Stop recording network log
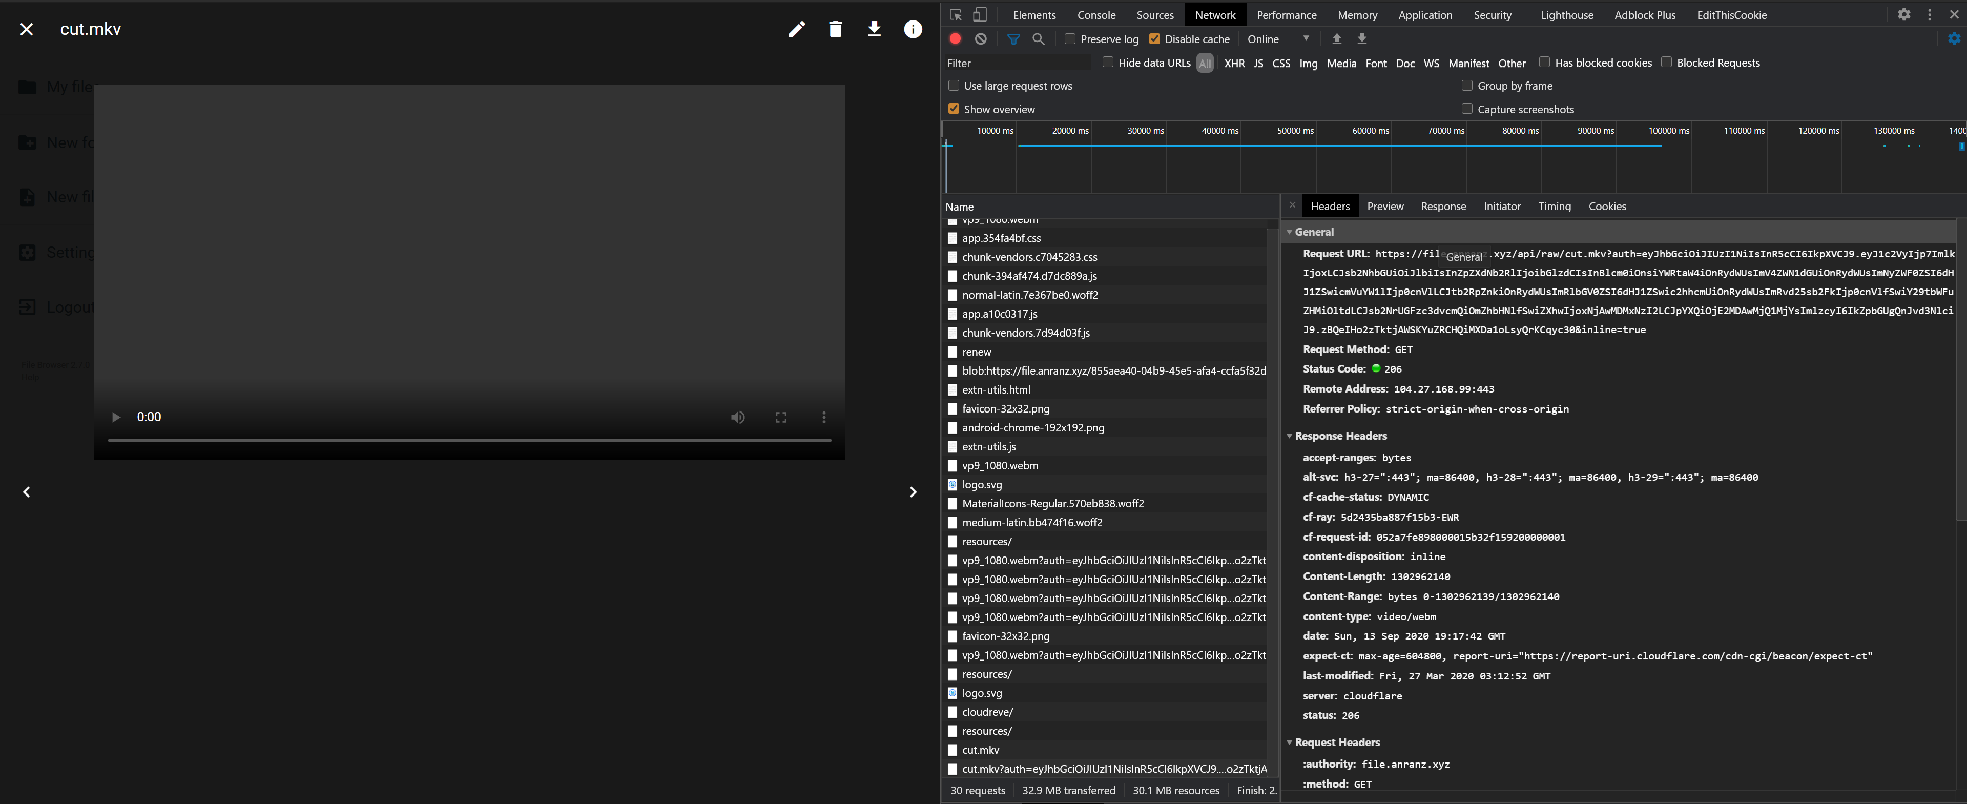The image size is (1967, 804). click(955, 38)
